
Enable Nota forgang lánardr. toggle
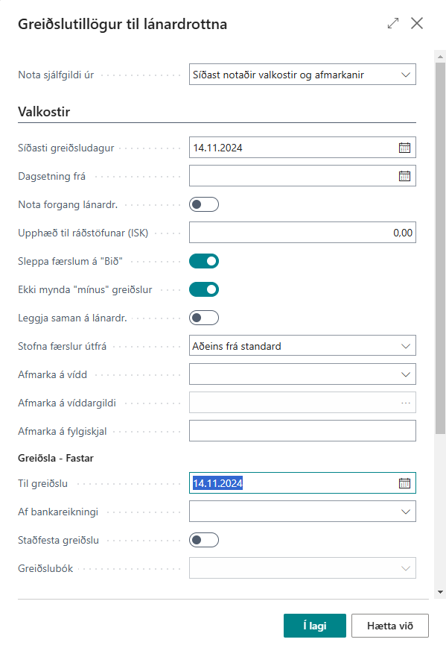pyautogui.click(x=204, y=204)
